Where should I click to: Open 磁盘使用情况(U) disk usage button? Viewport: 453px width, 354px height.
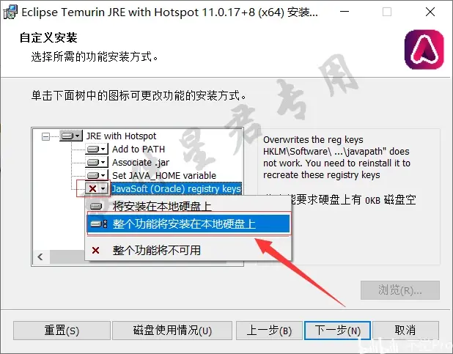[172, 331]
